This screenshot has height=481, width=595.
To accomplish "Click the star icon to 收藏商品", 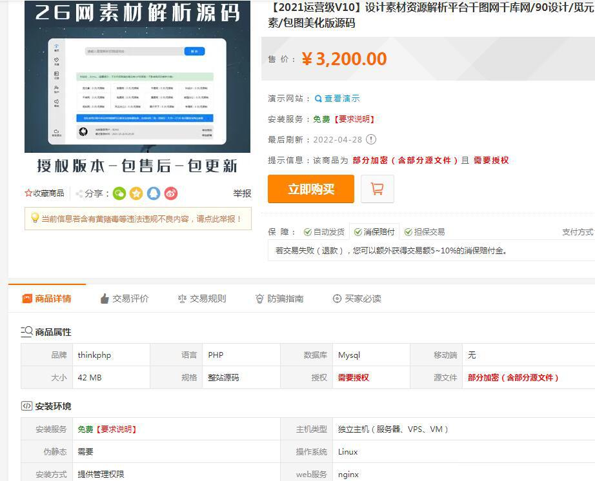I will pos(28,193).
